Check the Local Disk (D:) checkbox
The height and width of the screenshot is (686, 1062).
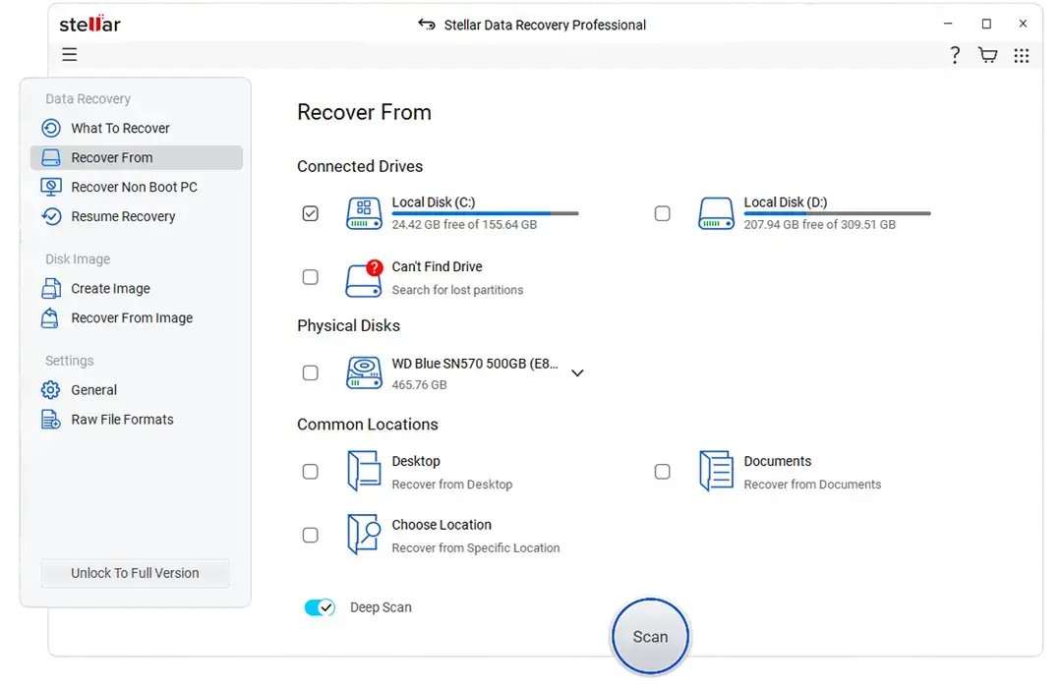(663, 213)
